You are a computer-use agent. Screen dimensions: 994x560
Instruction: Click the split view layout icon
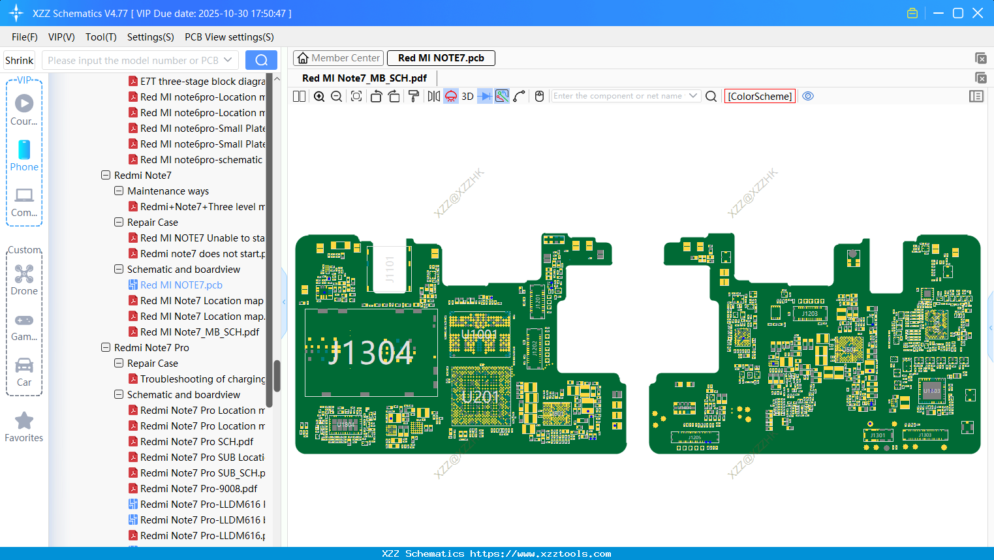[299, 97]
